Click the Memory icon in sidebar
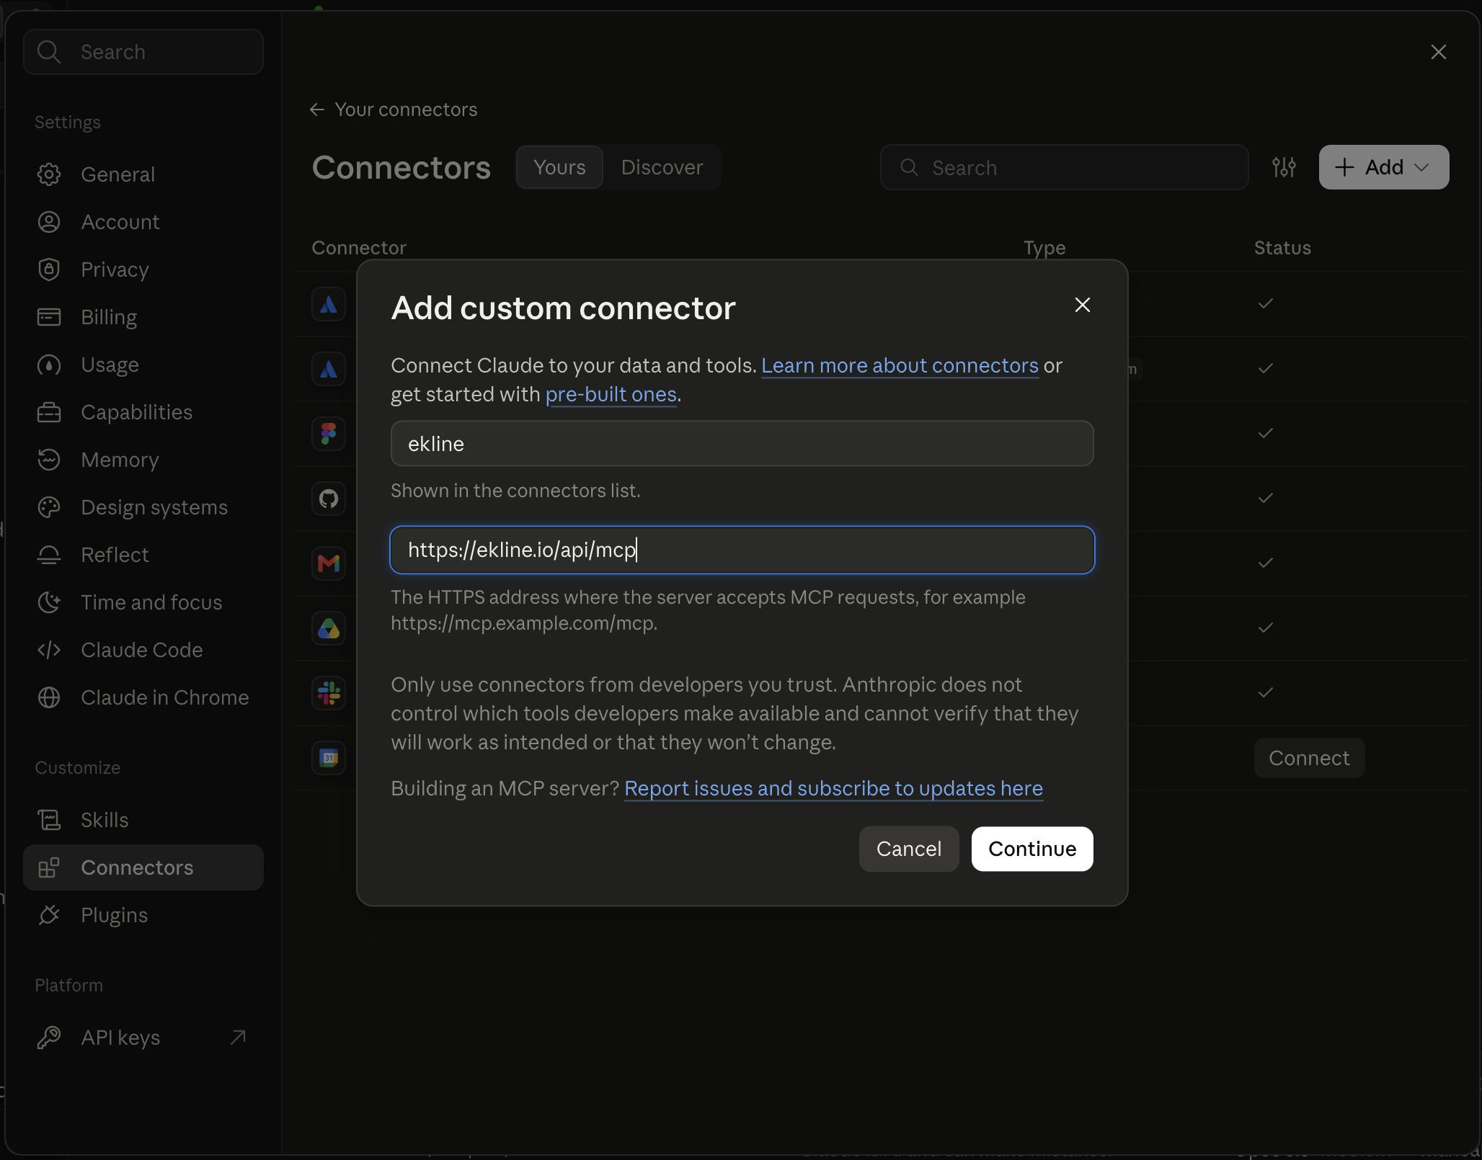The height and width of the screenshot is (1160, 1482). point(49,460)
